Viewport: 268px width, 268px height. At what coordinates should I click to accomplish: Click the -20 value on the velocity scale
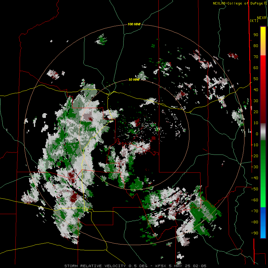pos(255,156)
